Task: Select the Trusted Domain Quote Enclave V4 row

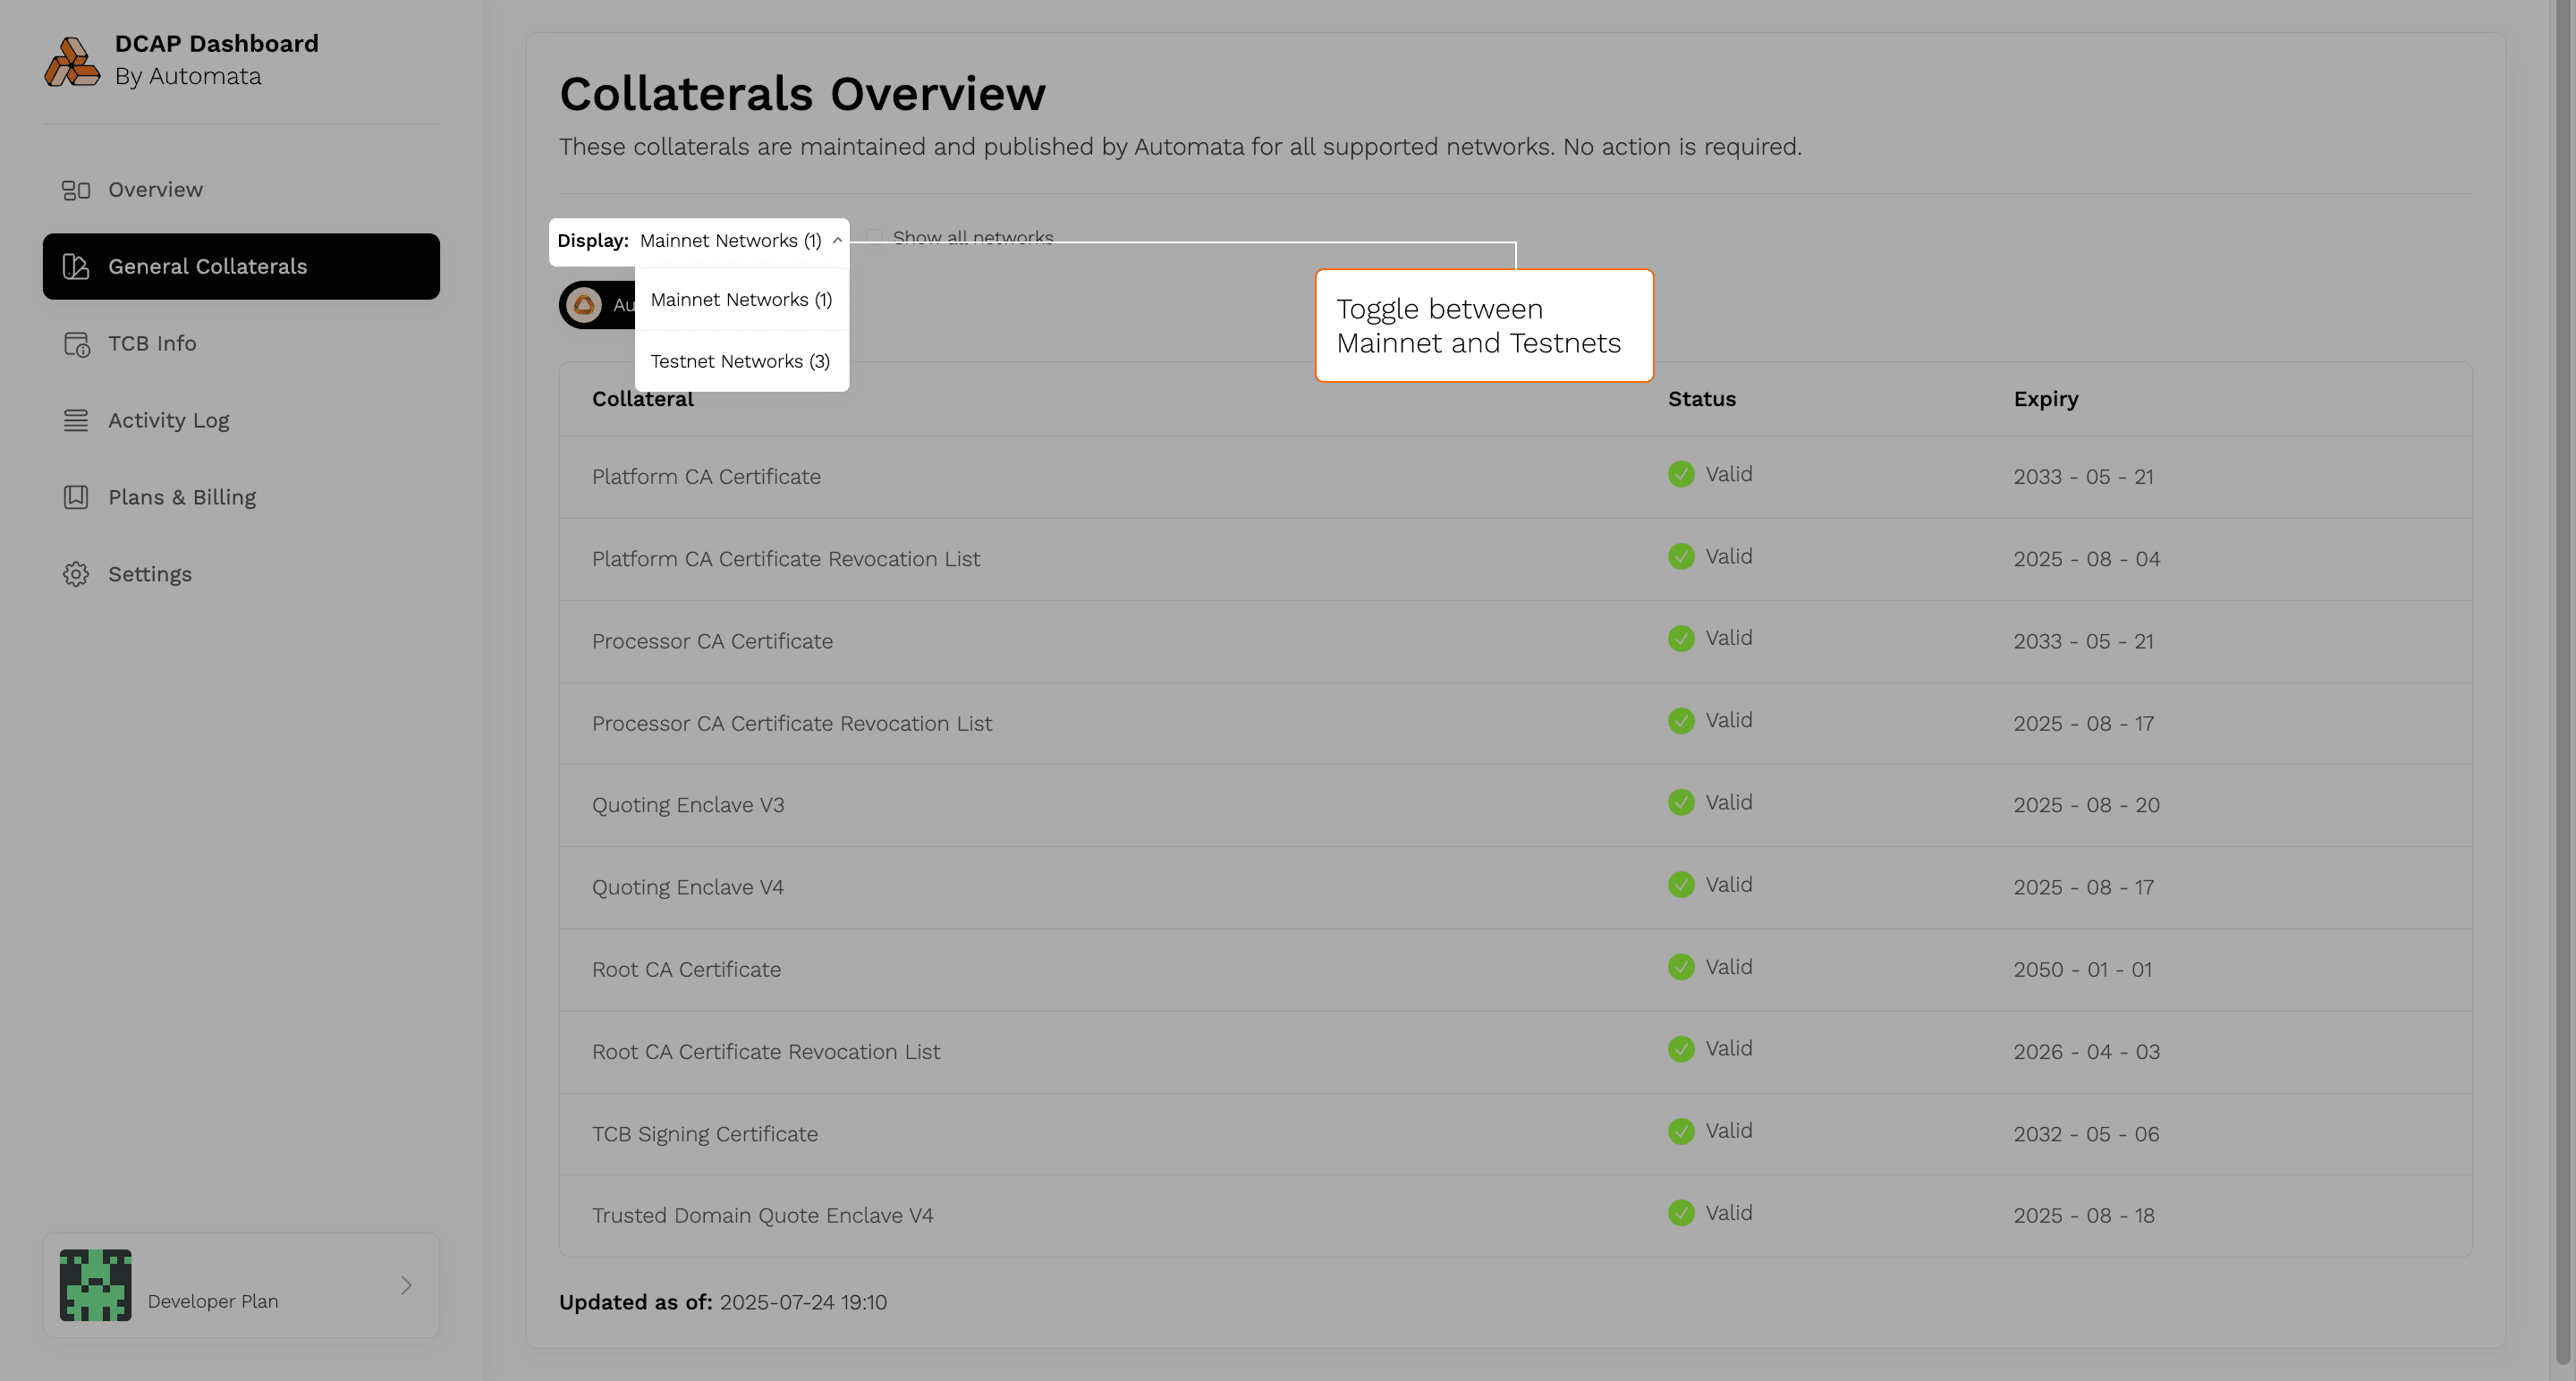Action: pos(762,1214)
